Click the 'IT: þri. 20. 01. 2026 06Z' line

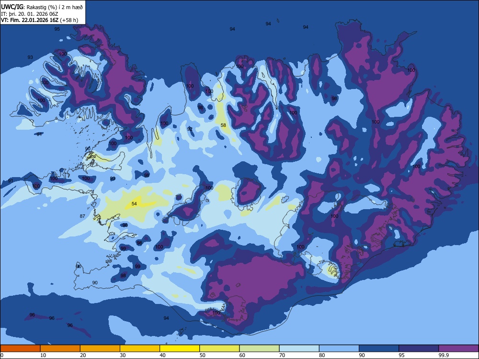pos(30,14)
